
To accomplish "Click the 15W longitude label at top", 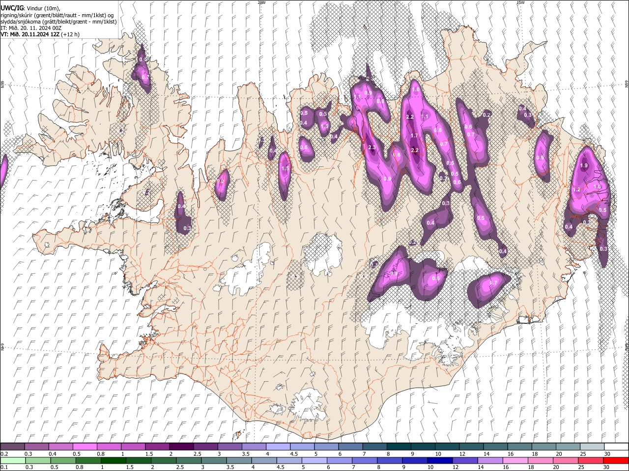I will pyautogui.click(x=520, y=2).
